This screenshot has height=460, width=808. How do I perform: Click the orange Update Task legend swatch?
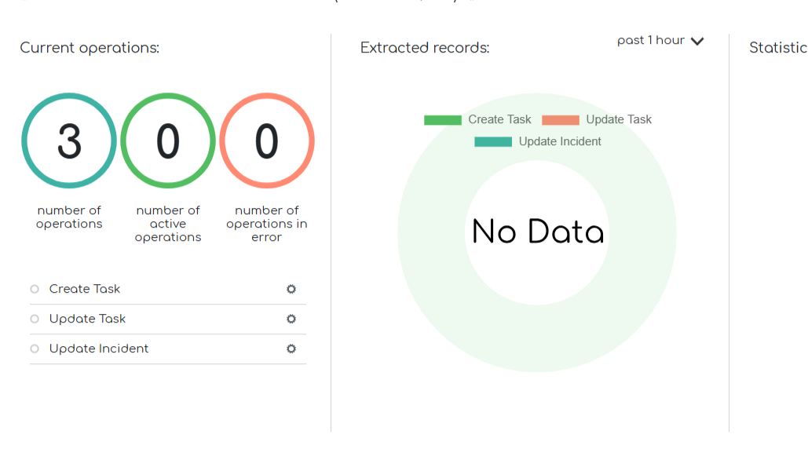click(561, 120)
